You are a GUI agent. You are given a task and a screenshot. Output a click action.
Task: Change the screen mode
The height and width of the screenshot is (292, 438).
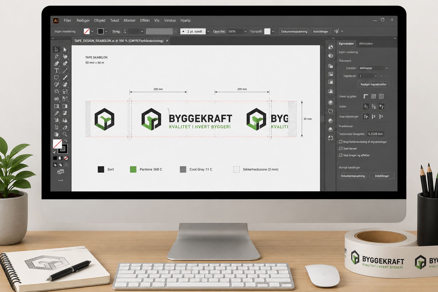[x=60, y=172]
